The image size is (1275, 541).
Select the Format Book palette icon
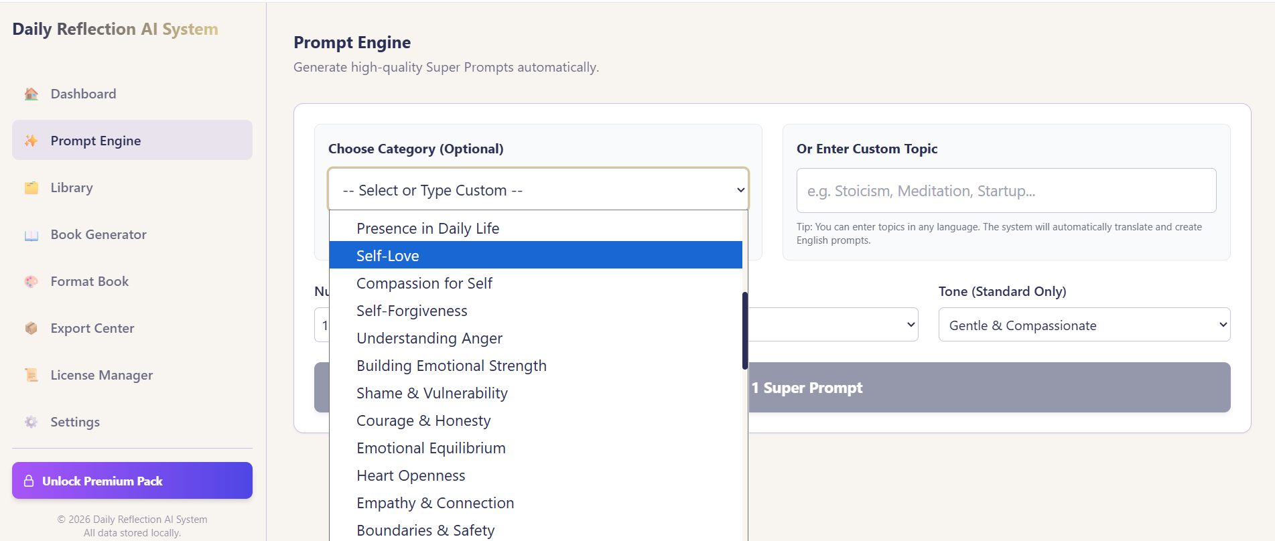click(x=31, y=281)
